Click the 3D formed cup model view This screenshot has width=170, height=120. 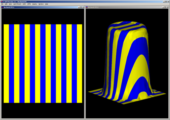coord(127,63)
